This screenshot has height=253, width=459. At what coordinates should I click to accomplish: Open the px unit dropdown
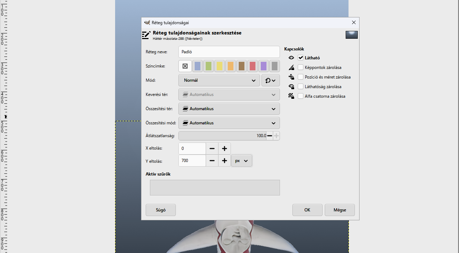pos(242,161)
